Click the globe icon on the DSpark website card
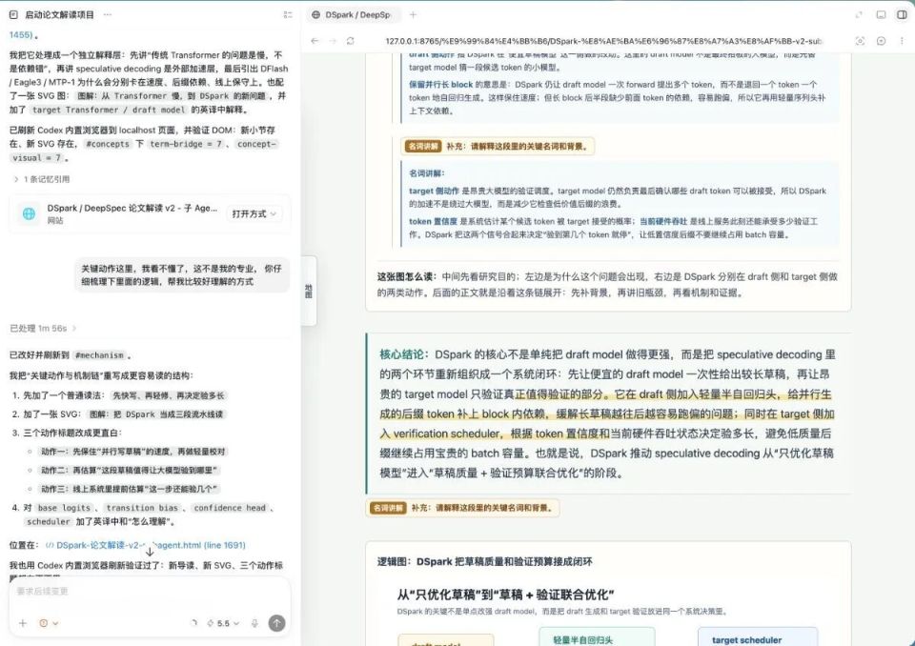 click(29, 213)
